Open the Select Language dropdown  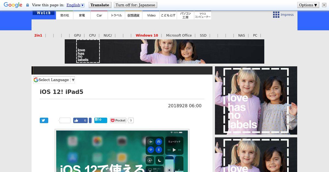coord(54,80)
